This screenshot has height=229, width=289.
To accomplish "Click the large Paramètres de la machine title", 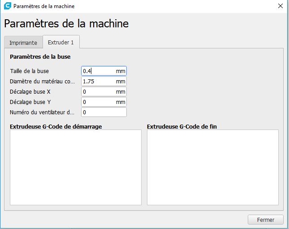I will (x=66, y=24).
